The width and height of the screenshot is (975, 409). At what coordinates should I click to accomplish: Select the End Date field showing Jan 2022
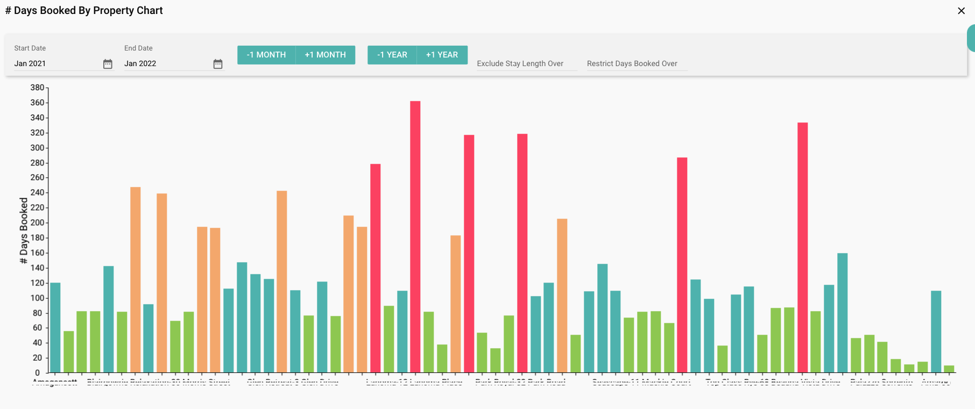[x=167, y=63]
